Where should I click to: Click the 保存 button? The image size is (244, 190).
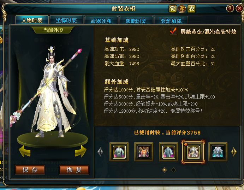click(x=30, y=170)
